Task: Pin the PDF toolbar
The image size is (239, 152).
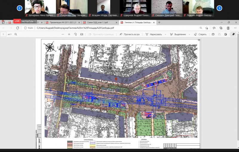Action: 233,34
